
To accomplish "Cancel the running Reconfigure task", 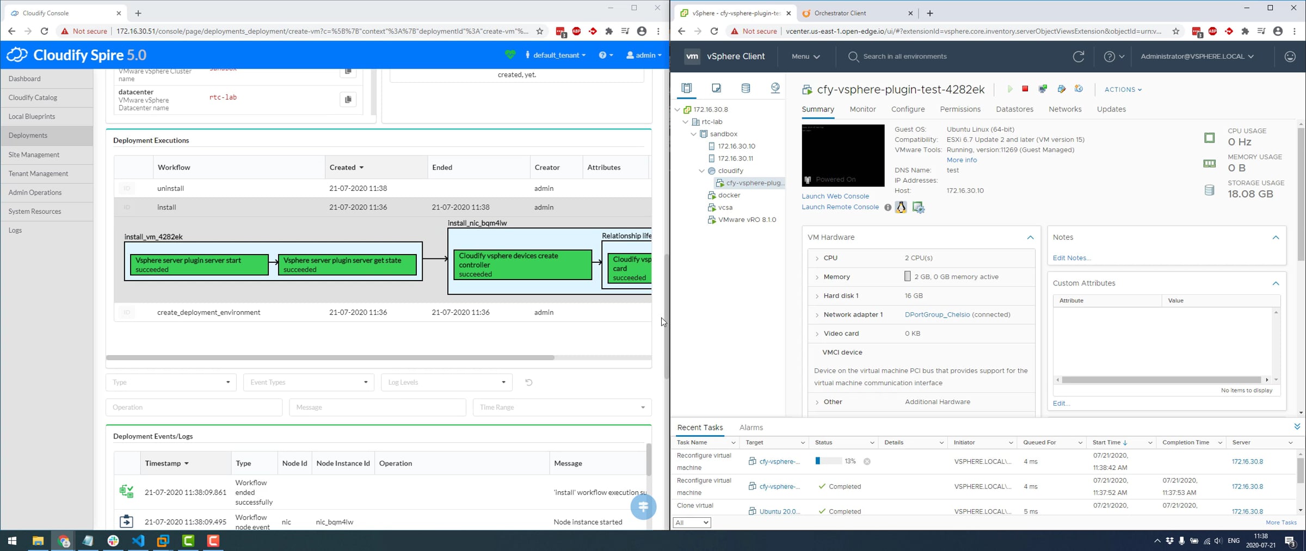I will tap(867, 461).
